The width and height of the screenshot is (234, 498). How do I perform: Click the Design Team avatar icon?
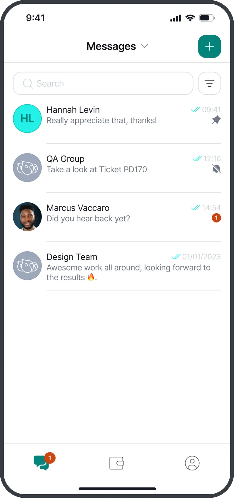click(27, 266)
